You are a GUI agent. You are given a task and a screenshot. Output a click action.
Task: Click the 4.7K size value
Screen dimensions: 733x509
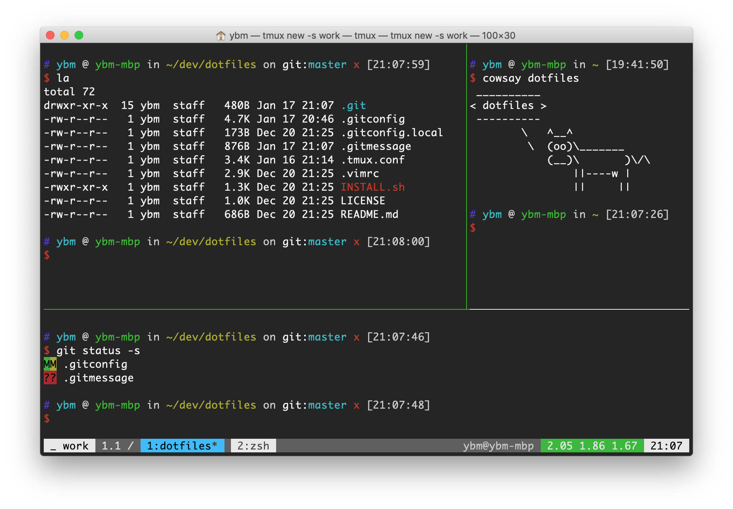tap(237, 119)
